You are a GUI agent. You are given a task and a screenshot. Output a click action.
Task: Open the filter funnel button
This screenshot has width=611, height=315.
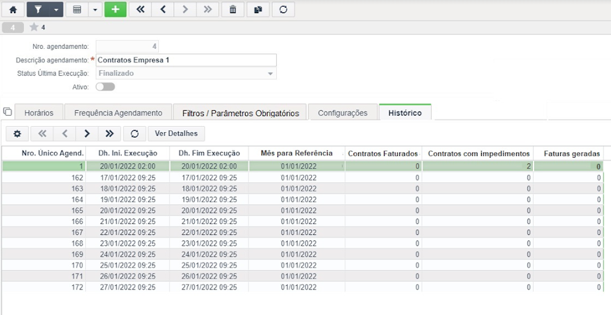pyautogui.click(x=38, y=10)
